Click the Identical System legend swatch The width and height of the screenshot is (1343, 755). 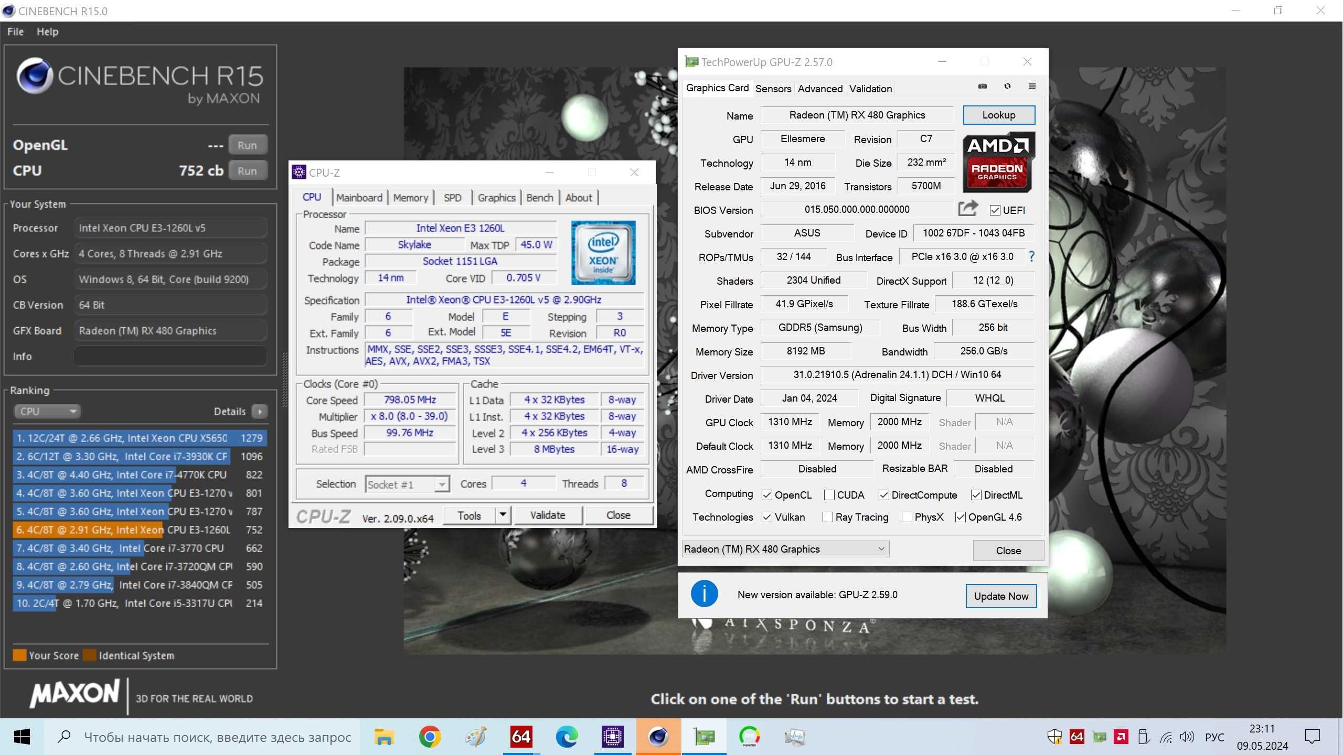point(90,655)
